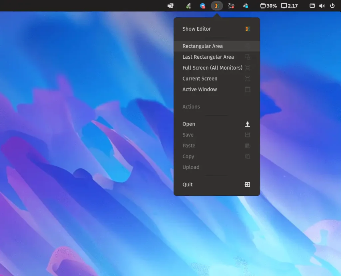The image size is (341, 276).
Task: Click the network icon in the system tray
Action: pyautogui.click(x=188, y=6)
